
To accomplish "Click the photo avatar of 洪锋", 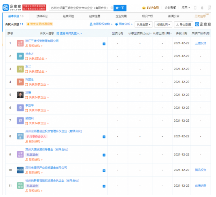I will [x=20, y=95].
